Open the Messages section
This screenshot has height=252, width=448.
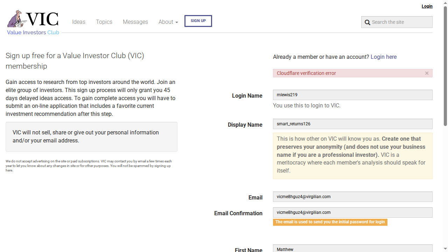135,22
